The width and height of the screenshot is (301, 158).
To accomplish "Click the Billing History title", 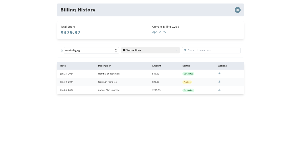I will [78, 10].
